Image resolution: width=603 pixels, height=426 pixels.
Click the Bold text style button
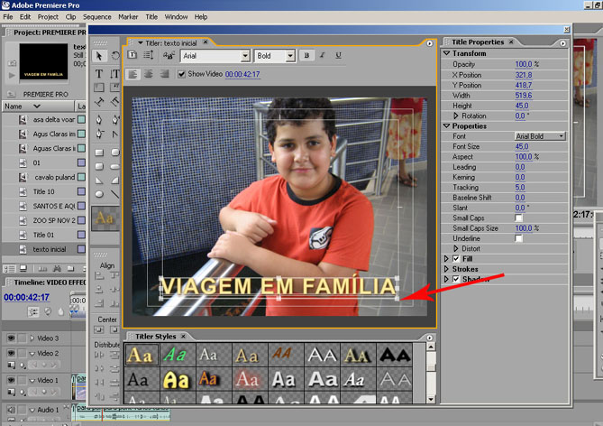point(307,56)
